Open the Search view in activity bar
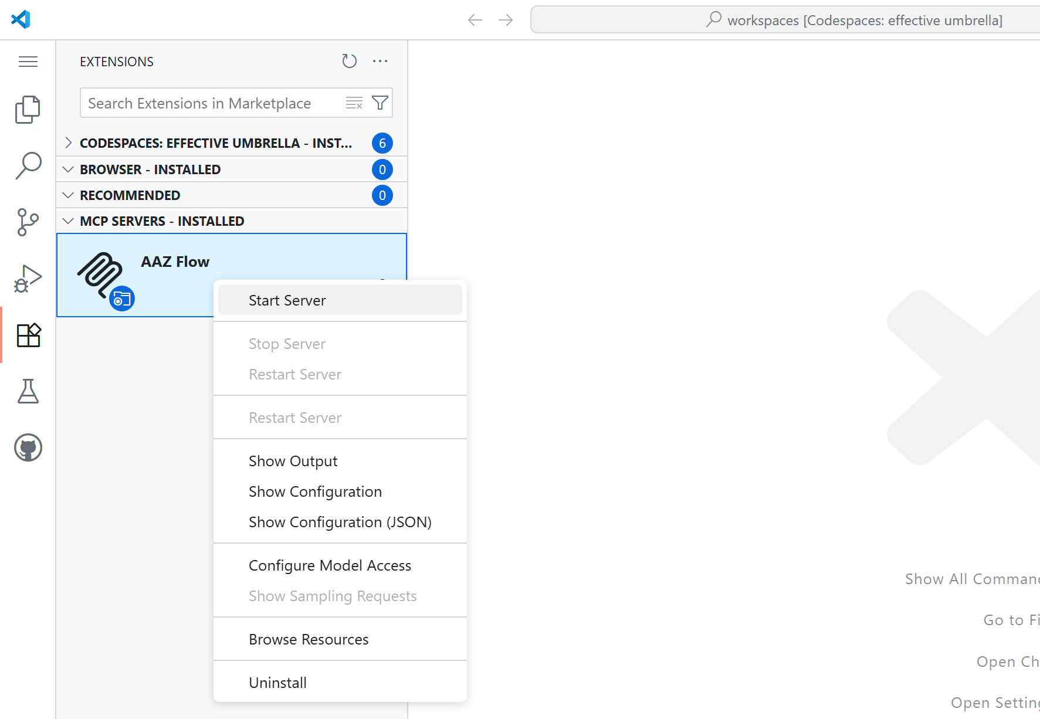Screen dimensions: 1040x719 pos(28,166)
